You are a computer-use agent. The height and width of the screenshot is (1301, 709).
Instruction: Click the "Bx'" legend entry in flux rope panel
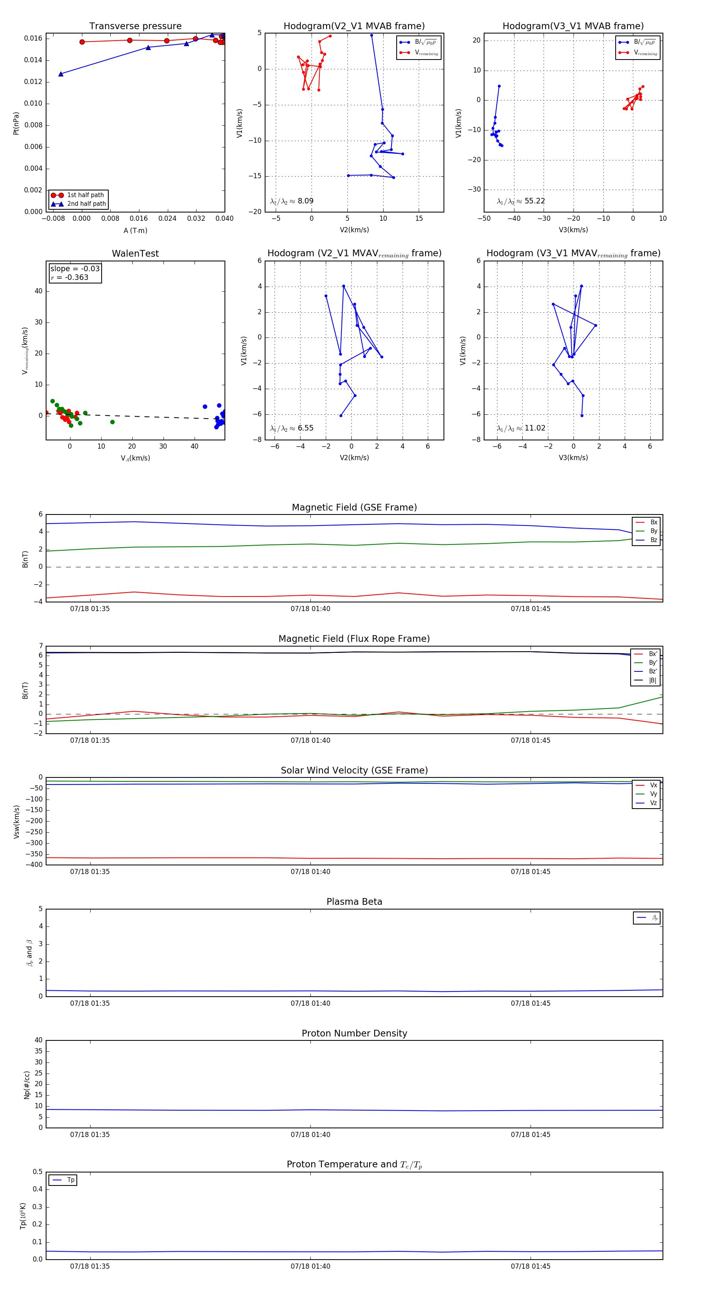(646, 654)
